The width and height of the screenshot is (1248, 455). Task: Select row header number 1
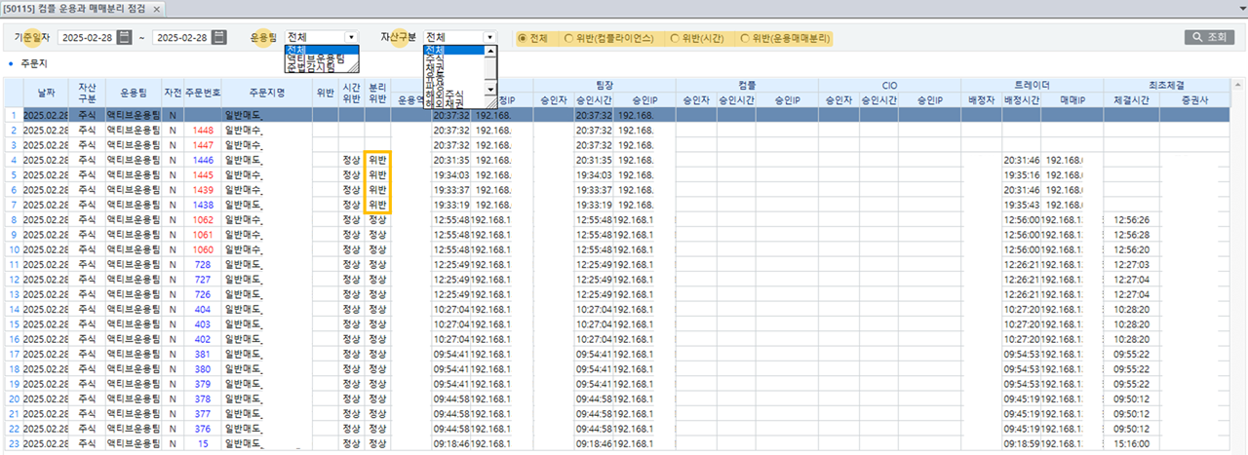tap(12, 115)
